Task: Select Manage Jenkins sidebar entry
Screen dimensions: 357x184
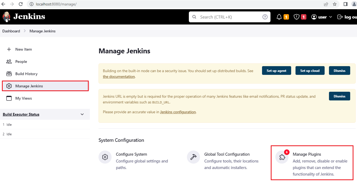Action: pyautogui.click(x=45, y=86)
